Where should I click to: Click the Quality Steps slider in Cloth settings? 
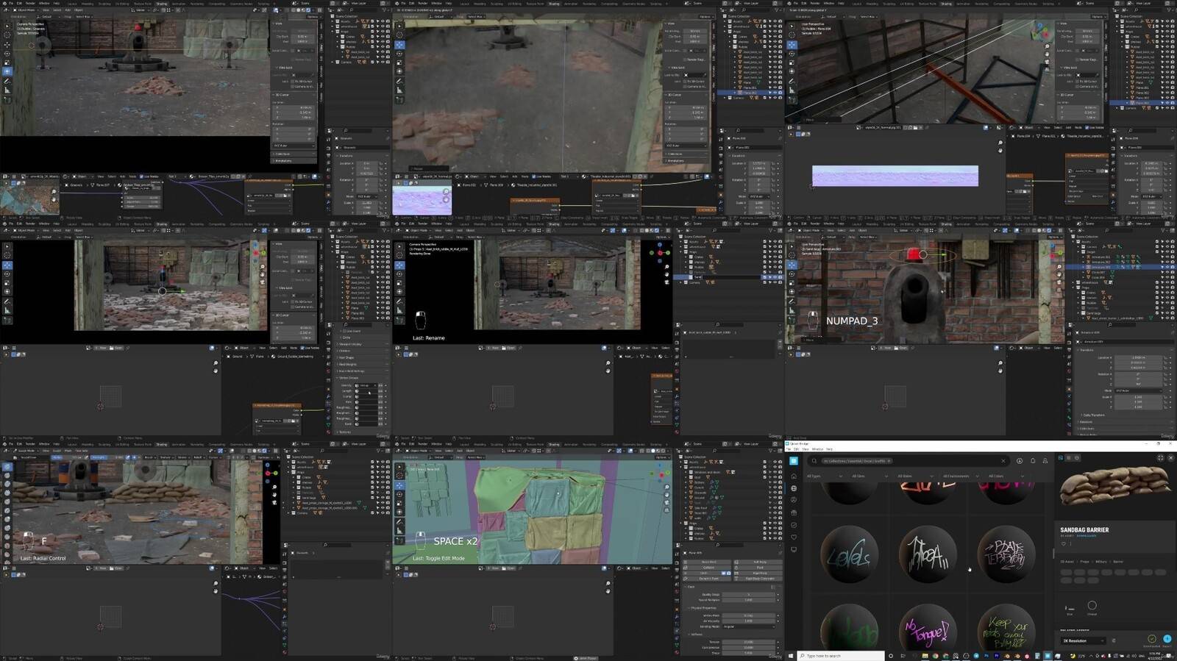coord(748,594)
